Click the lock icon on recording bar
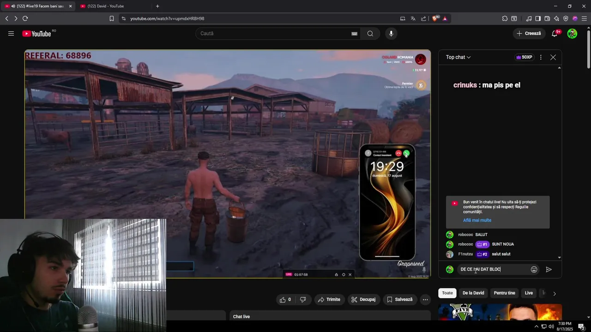Screen dimensions: 591x332 [336, 274]
